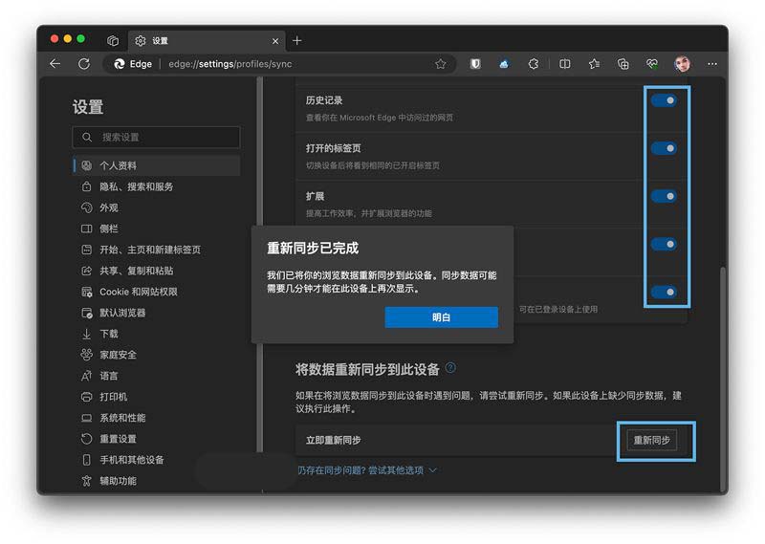Open 外观 settings section

(x=109, y=207)
